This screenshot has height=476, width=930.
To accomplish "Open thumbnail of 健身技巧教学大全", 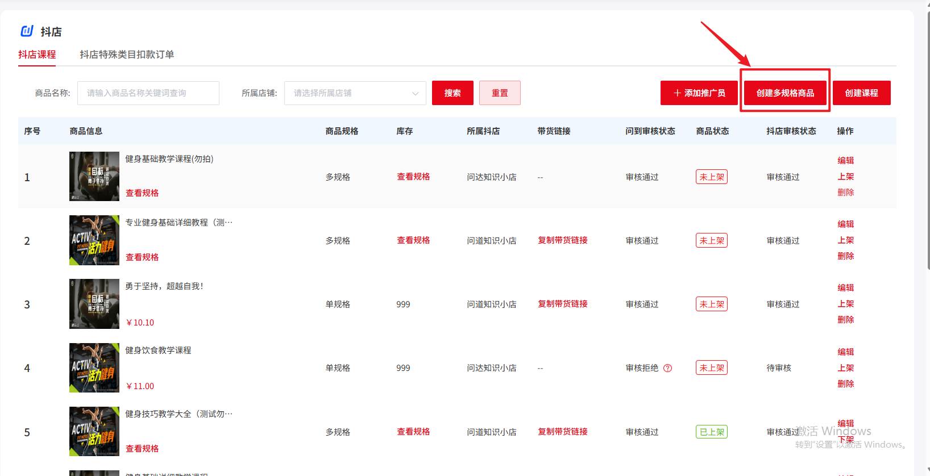I will (94, 431).
